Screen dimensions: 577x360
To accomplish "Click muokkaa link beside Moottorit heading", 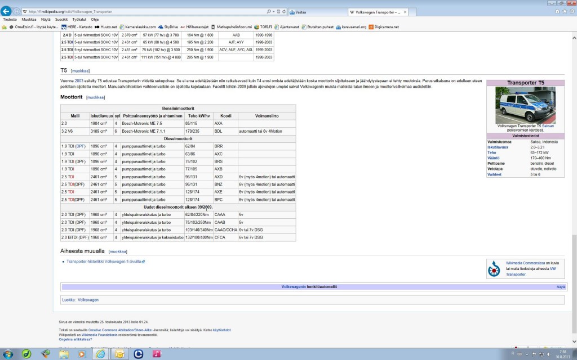I will pyautogui.click(x=95, y=97).
